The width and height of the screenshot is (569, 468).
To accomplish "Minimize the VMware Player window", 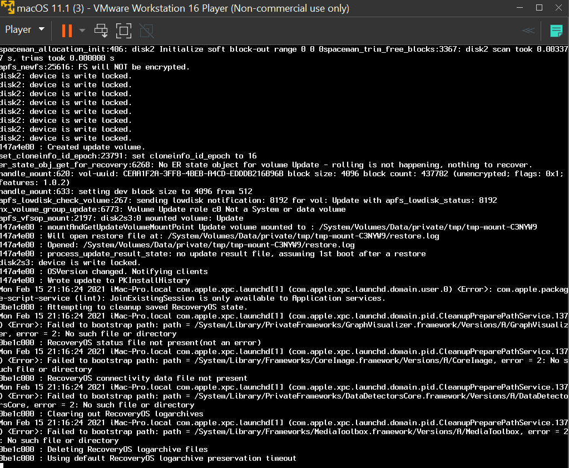I will pyautogui.click(x=517, y=8).
